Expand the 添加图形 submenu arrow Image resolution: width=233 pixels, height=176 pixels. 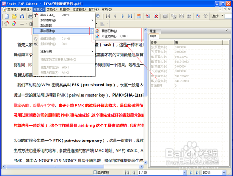[x=92, y=20]
